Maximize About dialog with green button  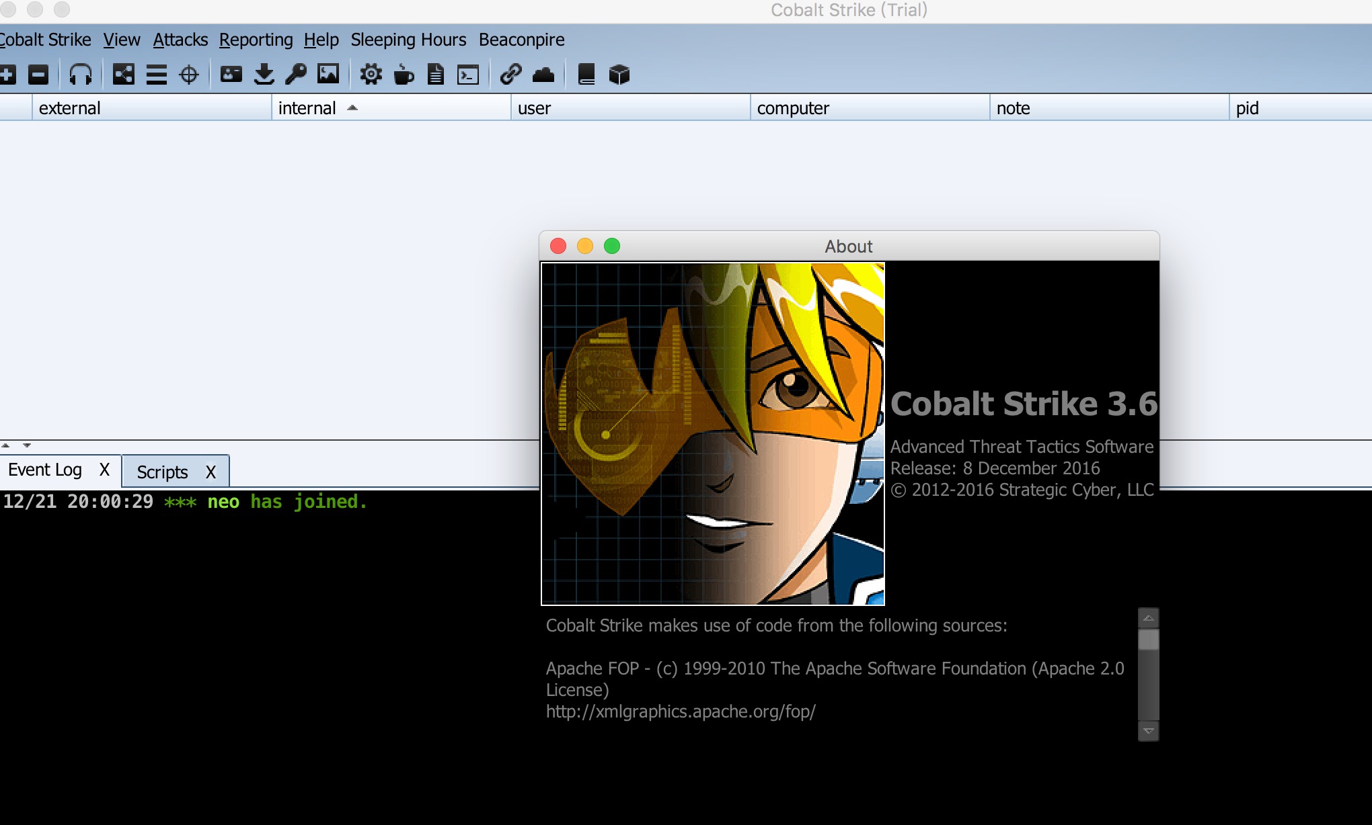[612, 246]
